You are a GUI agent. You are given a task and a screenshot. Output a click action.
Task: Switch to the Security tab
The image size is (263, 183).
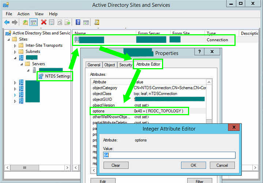click(125, 65)
